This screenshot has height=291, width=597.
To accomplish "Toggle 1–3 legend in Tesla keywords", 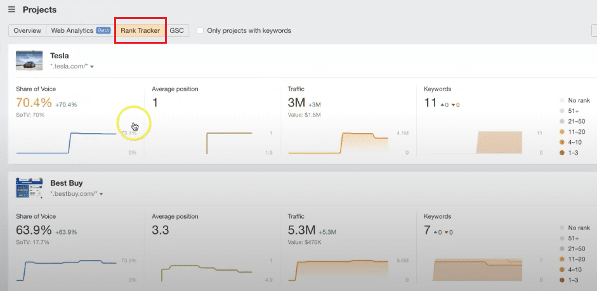I will coord(569,153).
